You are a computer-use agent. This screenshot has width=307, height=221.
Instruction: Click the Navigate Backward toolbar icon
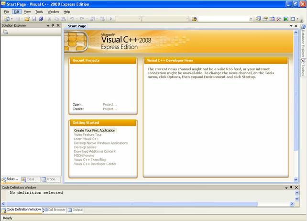93,19
